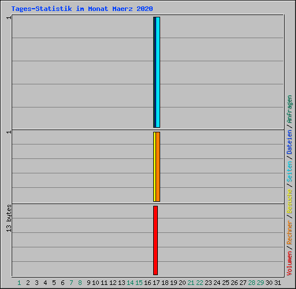Click the Volumen legend label
This screenshot has height=289, width=296.
290,264
